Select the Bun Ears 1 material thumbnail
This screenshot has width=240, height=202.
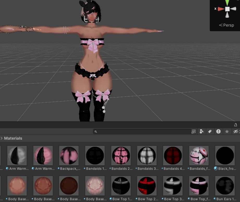click(x=225, y=186)
